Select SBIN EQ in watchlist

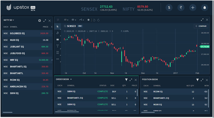pos(27,93)
